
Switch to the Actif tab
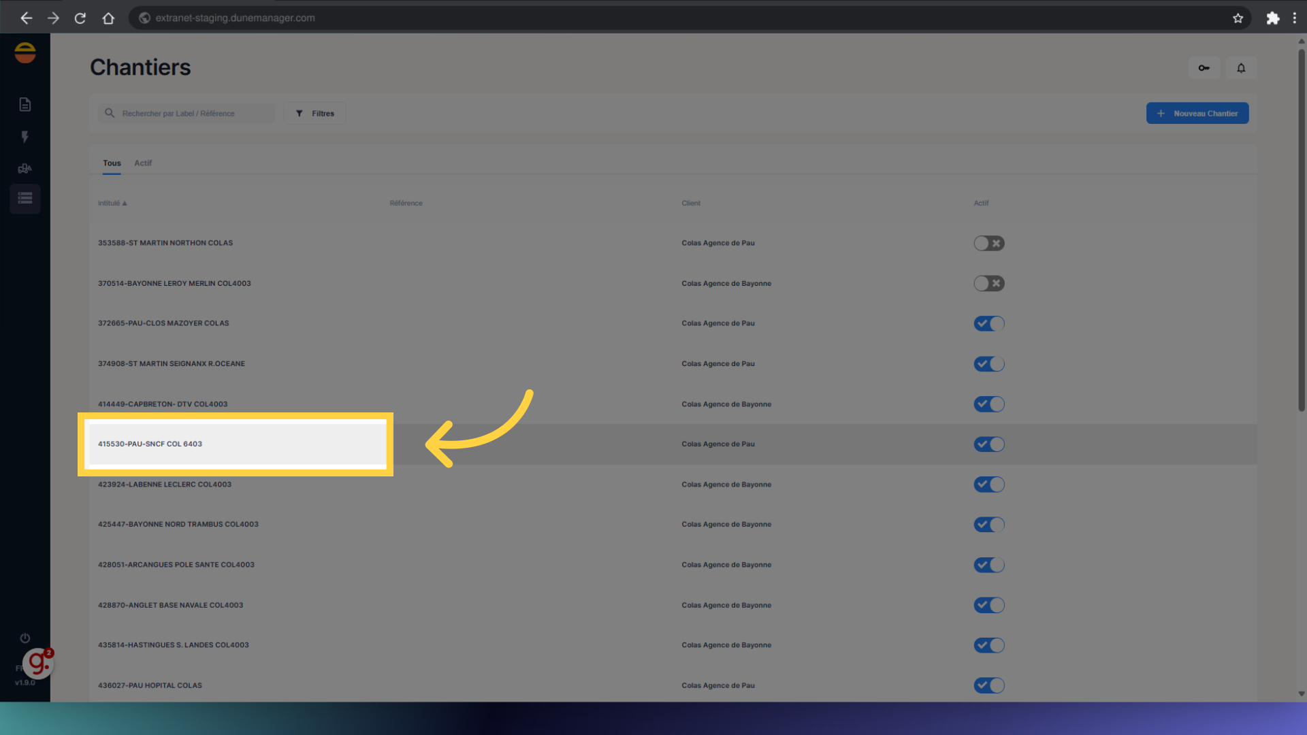(x=143, y=163)
